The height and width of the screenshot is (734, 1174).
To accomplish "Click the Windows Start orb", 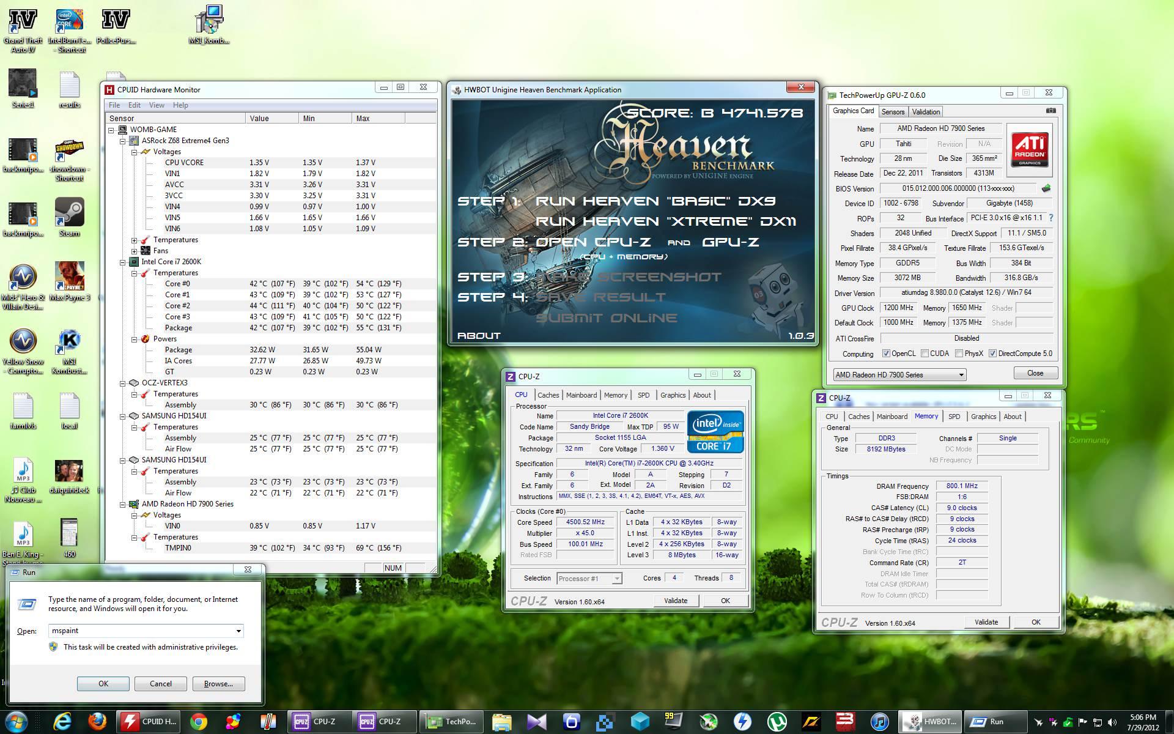I will [x=16, y=722].
